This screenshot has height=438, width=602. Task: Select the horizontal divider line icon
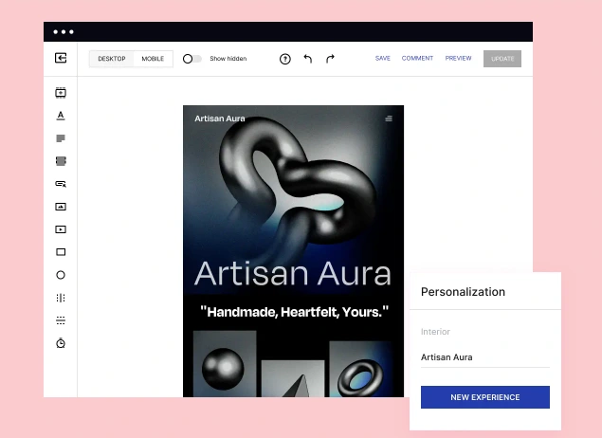(61, 320)
